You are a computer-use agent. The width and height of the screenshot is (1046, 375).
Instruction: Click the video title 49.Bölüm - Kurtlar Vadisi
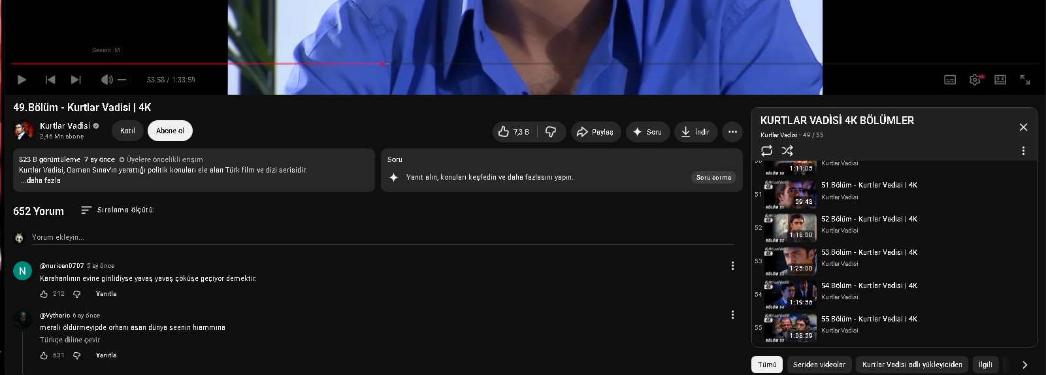pos(82,107)
